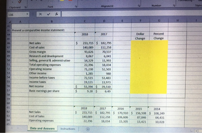The height and width of the screenshot is (133, 202).
Task: Click the horizontal scrollbar left arrow
Action: (196, 131)
